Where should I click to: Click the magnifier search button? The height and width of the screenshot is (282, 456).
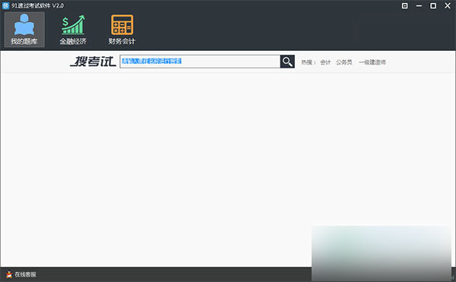pos(287,62)
